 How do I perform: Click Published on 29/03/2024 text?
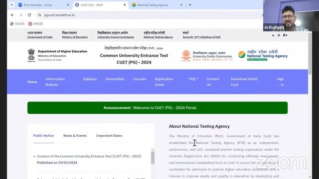[x=57, y=163]
